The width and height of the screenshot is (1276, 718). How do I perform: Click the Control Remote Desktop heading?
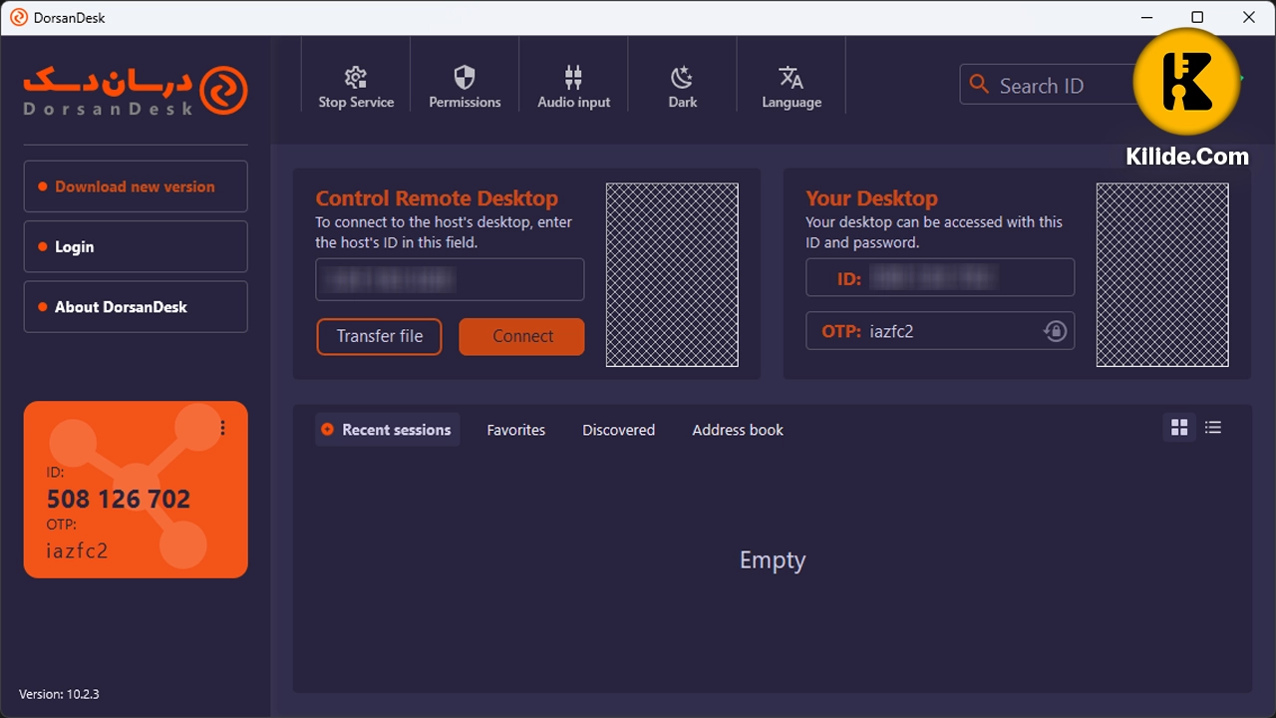pyautogui.click(x=437, y=198)
